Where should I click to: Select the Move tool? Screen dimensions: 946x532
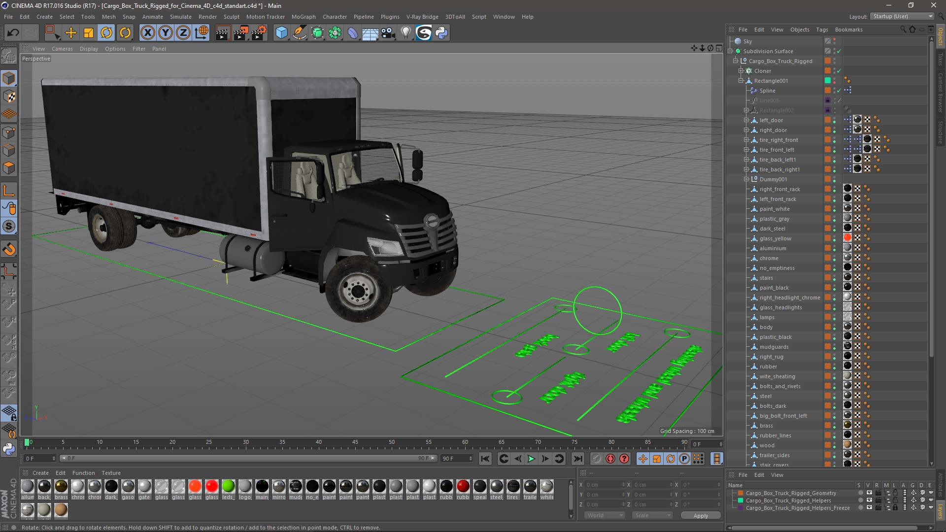(71, 33)
